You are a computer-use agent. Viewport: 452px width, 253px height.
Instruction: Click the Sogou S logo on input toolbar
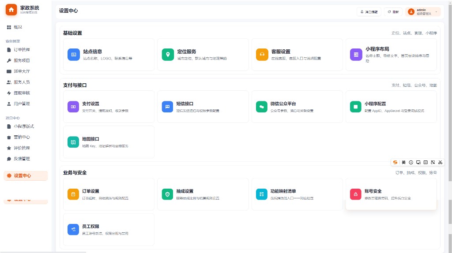[395, 162]
